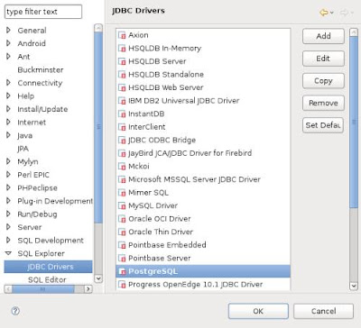Image resolution: width=361 pixels, height=328 pixels.
Task: Click the InstantDB driver icon
Action: tap(122, 114)
